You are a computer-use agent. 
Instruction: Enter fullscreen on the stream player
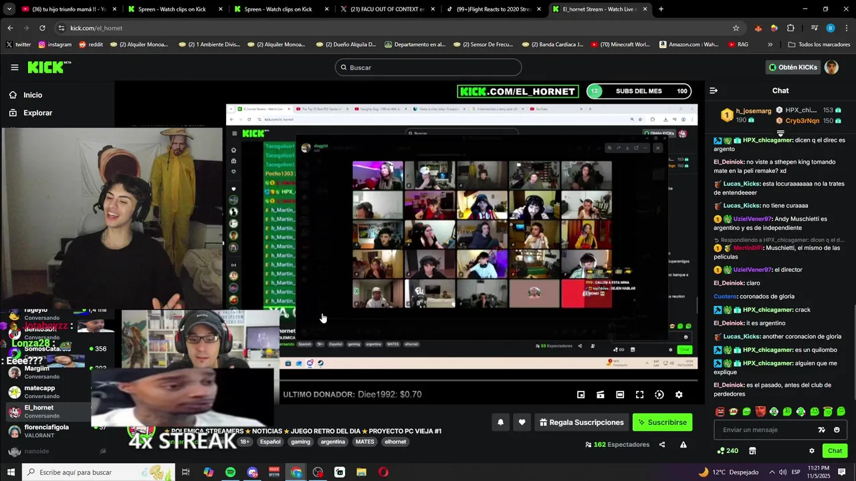click(639, 395)
